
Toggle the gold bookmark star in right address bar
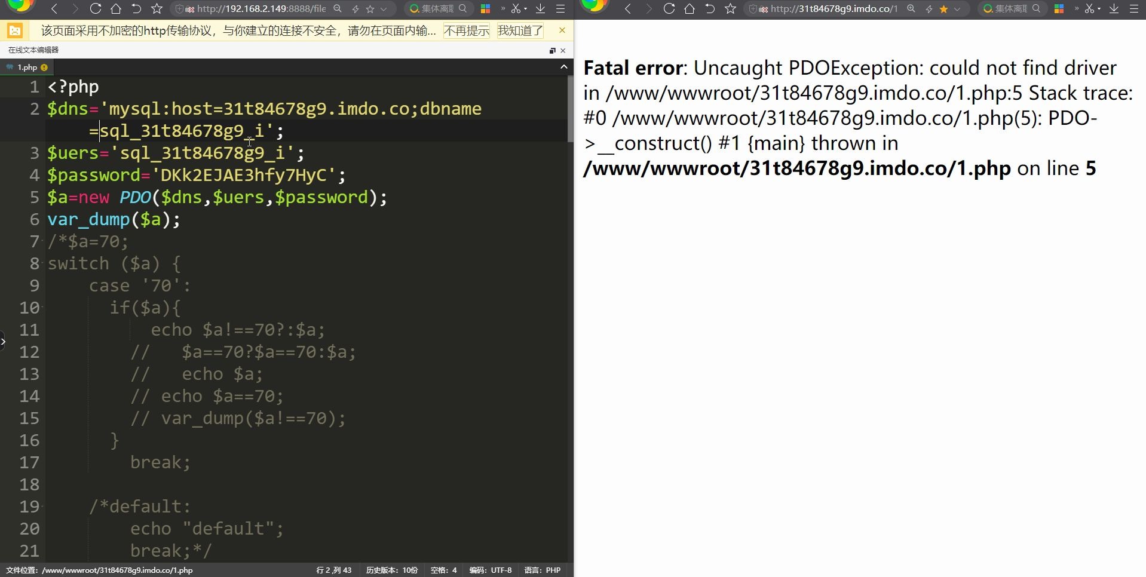943,8
